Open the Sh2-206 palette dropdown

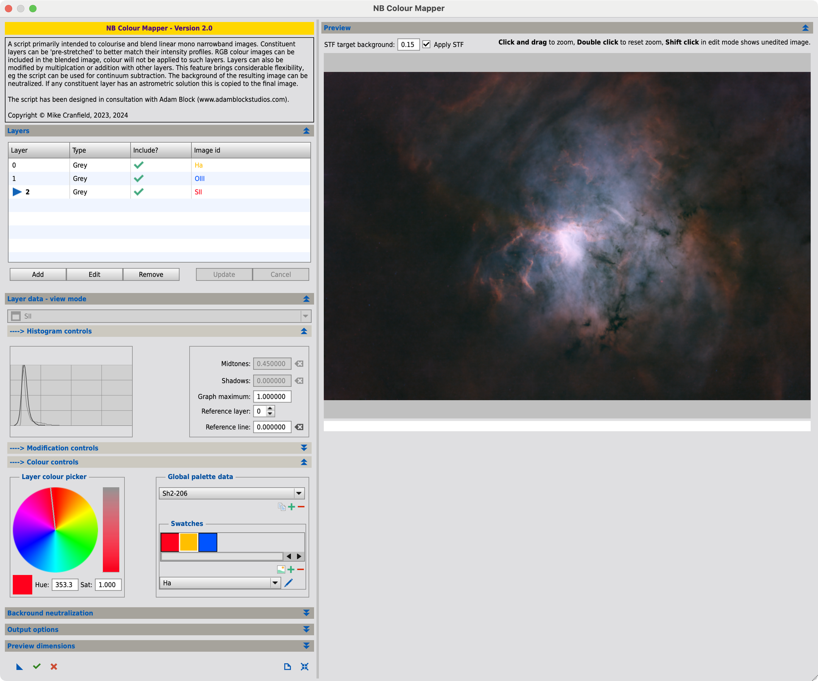[299, 493]
